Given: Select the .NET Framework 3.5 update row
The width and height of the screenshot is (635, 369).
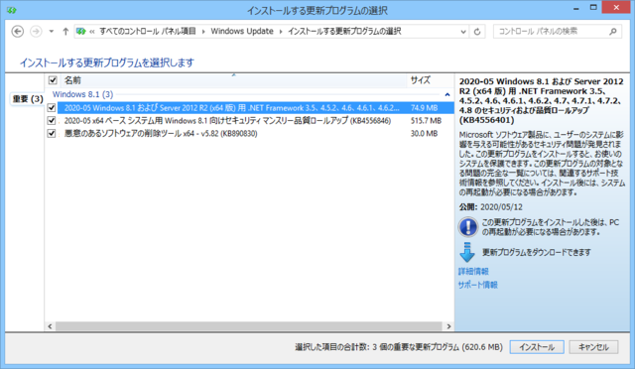Looking at the screenshot, I should pyautogui.click(x=255, y=108).
